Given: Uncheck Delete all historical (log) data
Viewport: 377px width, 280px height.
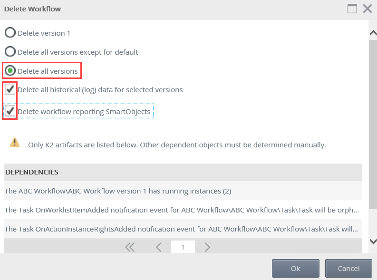Looking at the screenshot, I should [10, 89].
